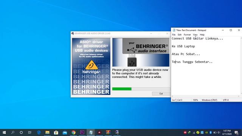Click Notepad's horizontal scrollbar
Viewport: 242px width, 136px height.
click(x=206, y=96)
